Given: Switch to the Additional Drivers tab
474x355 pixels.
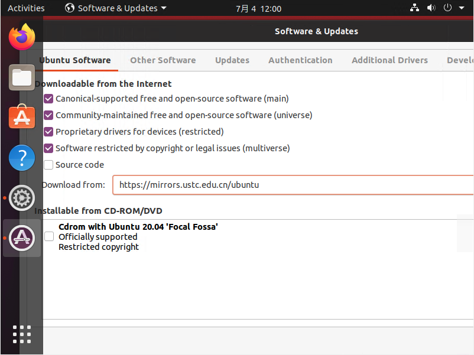Looking at the screenshot, I should tap(389, 60).
